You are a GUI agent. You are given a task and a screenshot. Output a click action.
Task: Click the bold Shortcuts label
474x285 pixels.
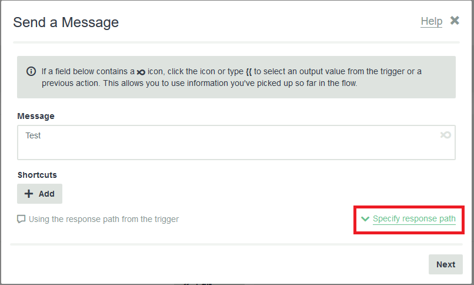[x=37, y=175]
